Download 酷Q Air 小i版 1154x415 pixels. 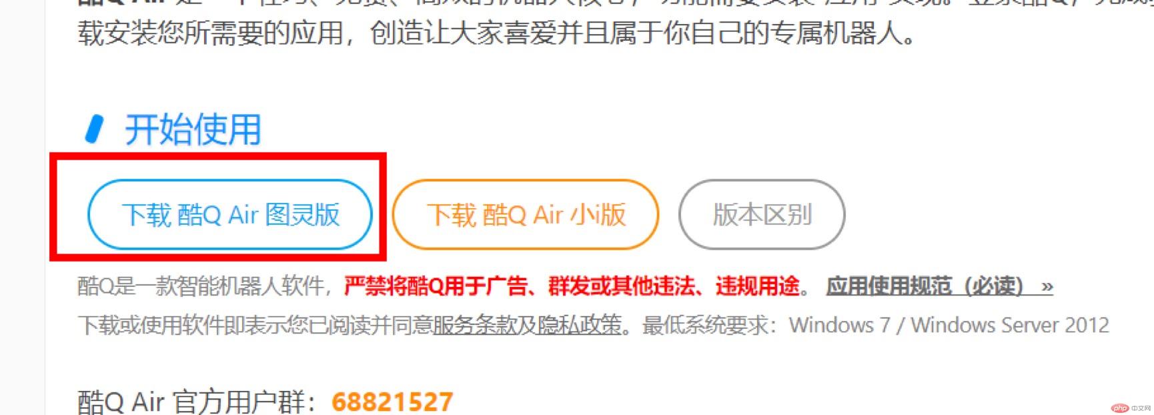[x=526, y=215]
